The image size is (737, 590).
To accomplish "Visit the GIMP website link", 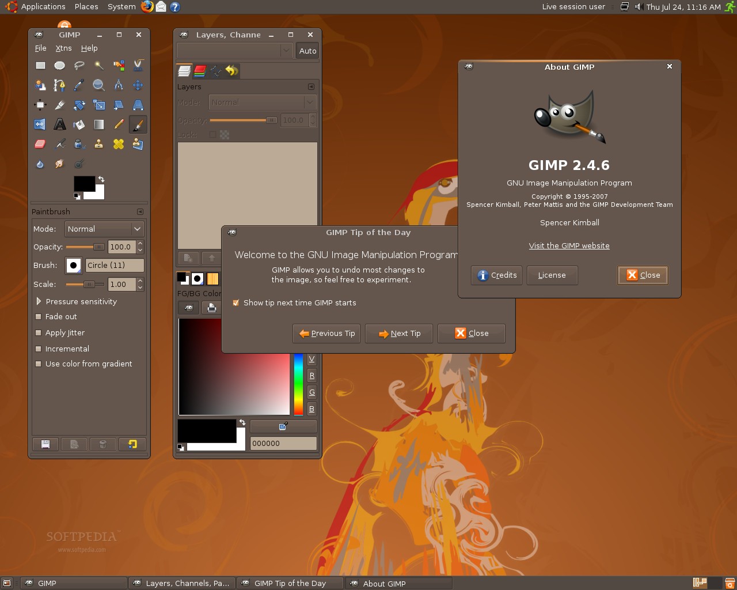I will click(569, 245).
